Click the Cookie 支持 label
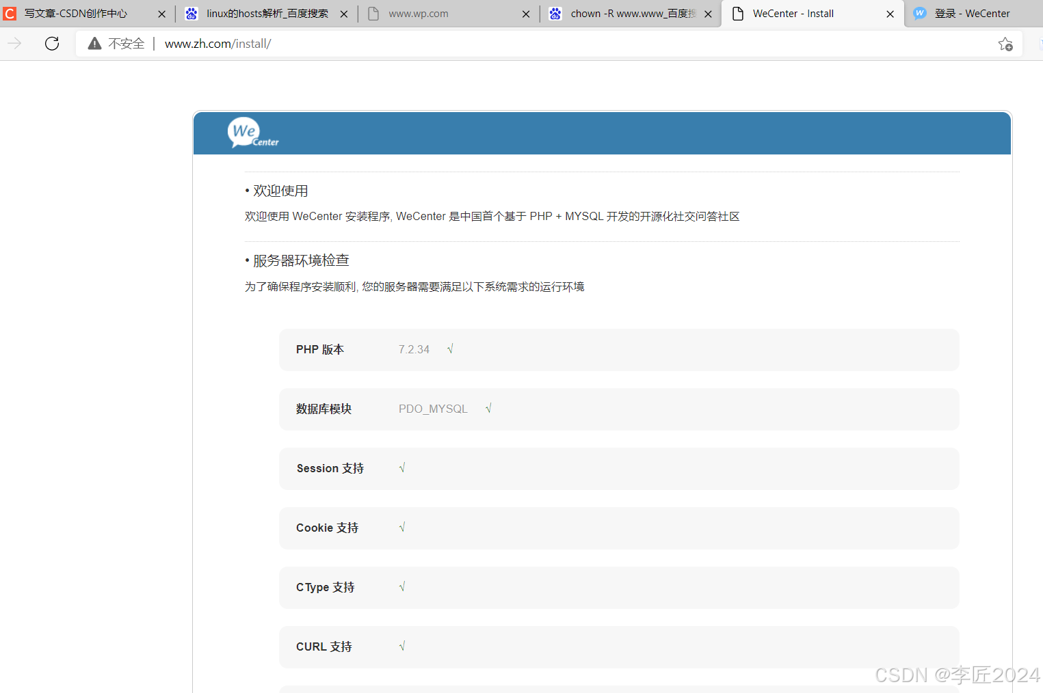 [x=327, y=528]
